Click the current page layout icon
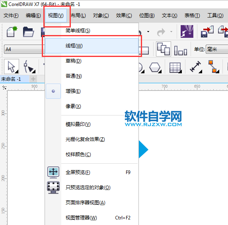The width and height of the screenshot is (228, 225). [x=181, y=50]
